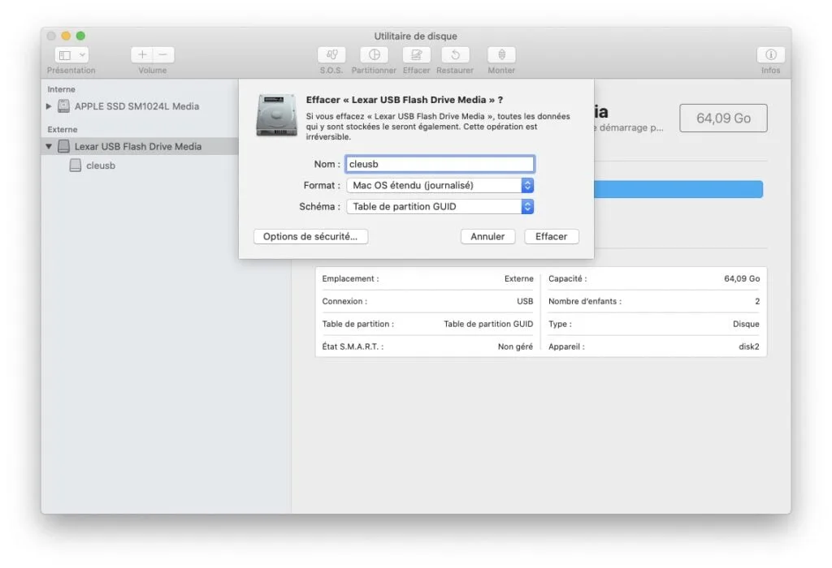Image resolution: width=832 pixels, height=568 pixels.
Task: Click Options de sécurité button
Action: coord(311,236)
